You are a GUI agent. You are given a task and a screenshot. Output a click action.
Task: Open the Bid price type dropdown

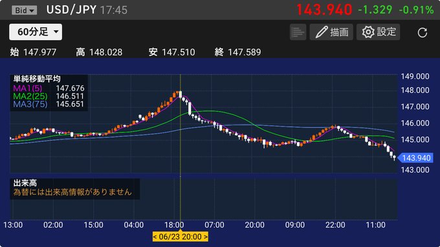pyautogui.click(x=24, y=10)
